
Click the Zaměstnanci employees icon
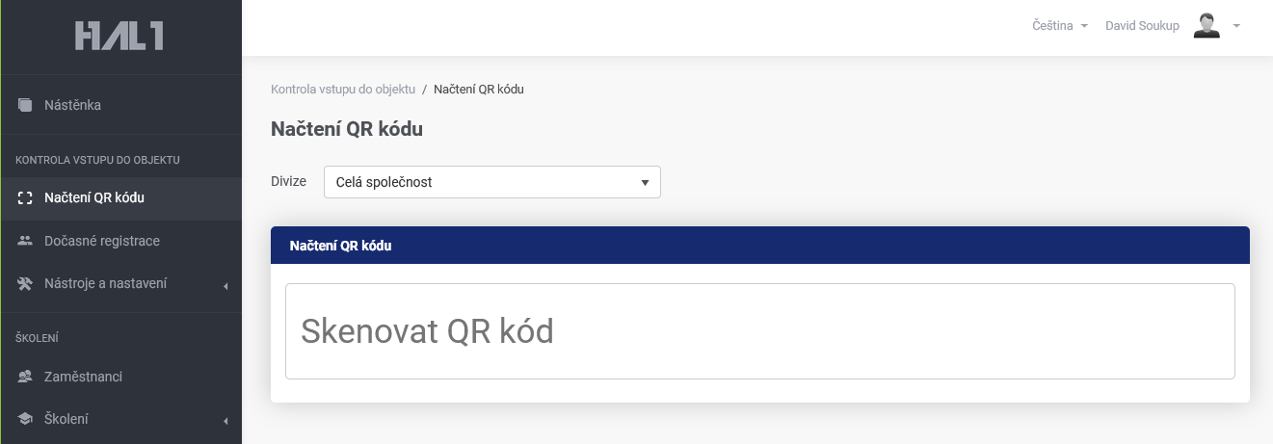point(25,377)
